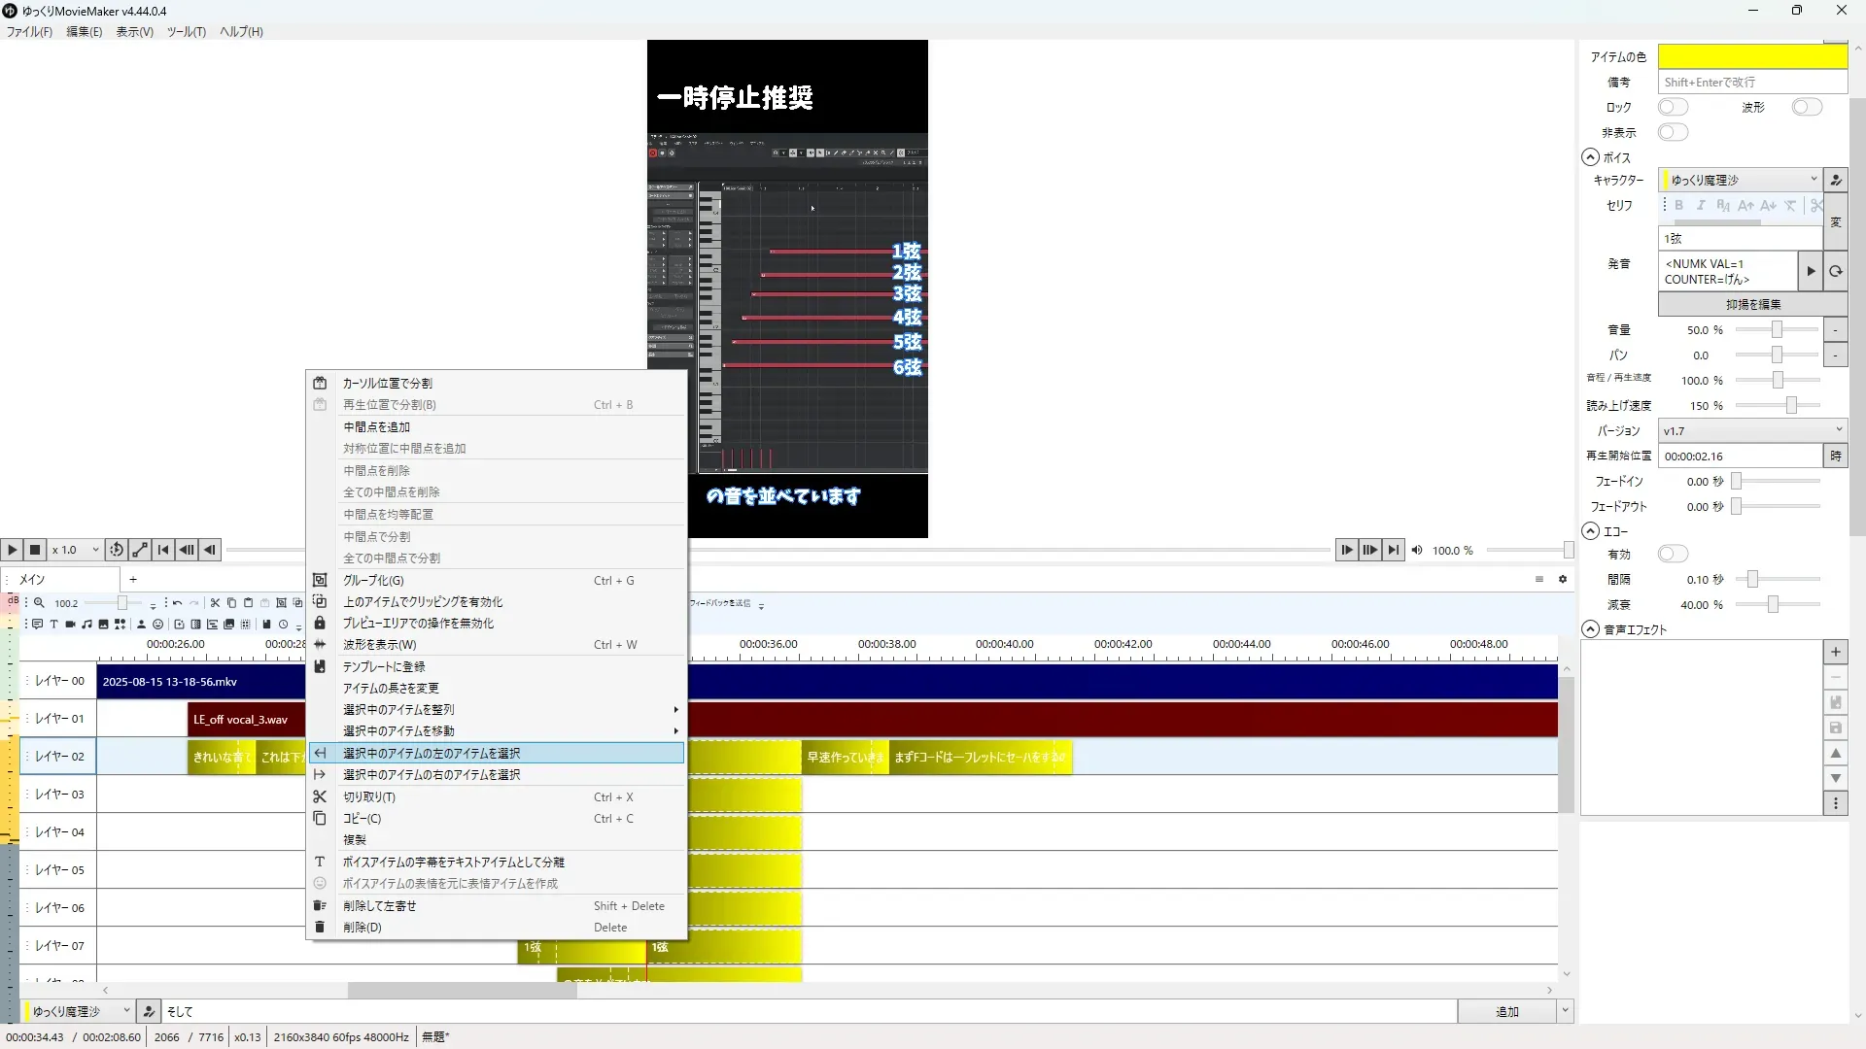The width and height of the screenshot is (1866, 1049).
Task: Enable the 波形 waveform switch
Action: 1806,107
